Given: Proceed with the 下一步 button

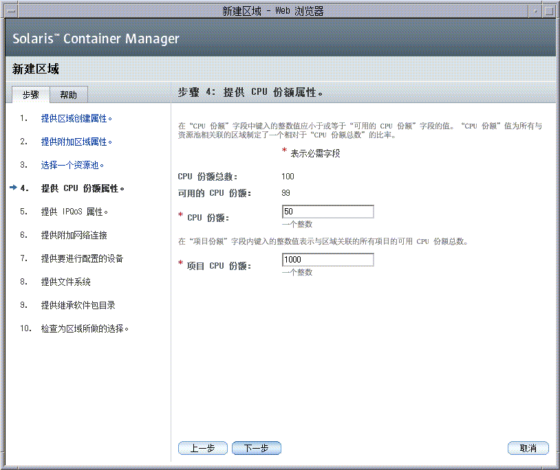Looking at the screenshot, I should 257,448.
